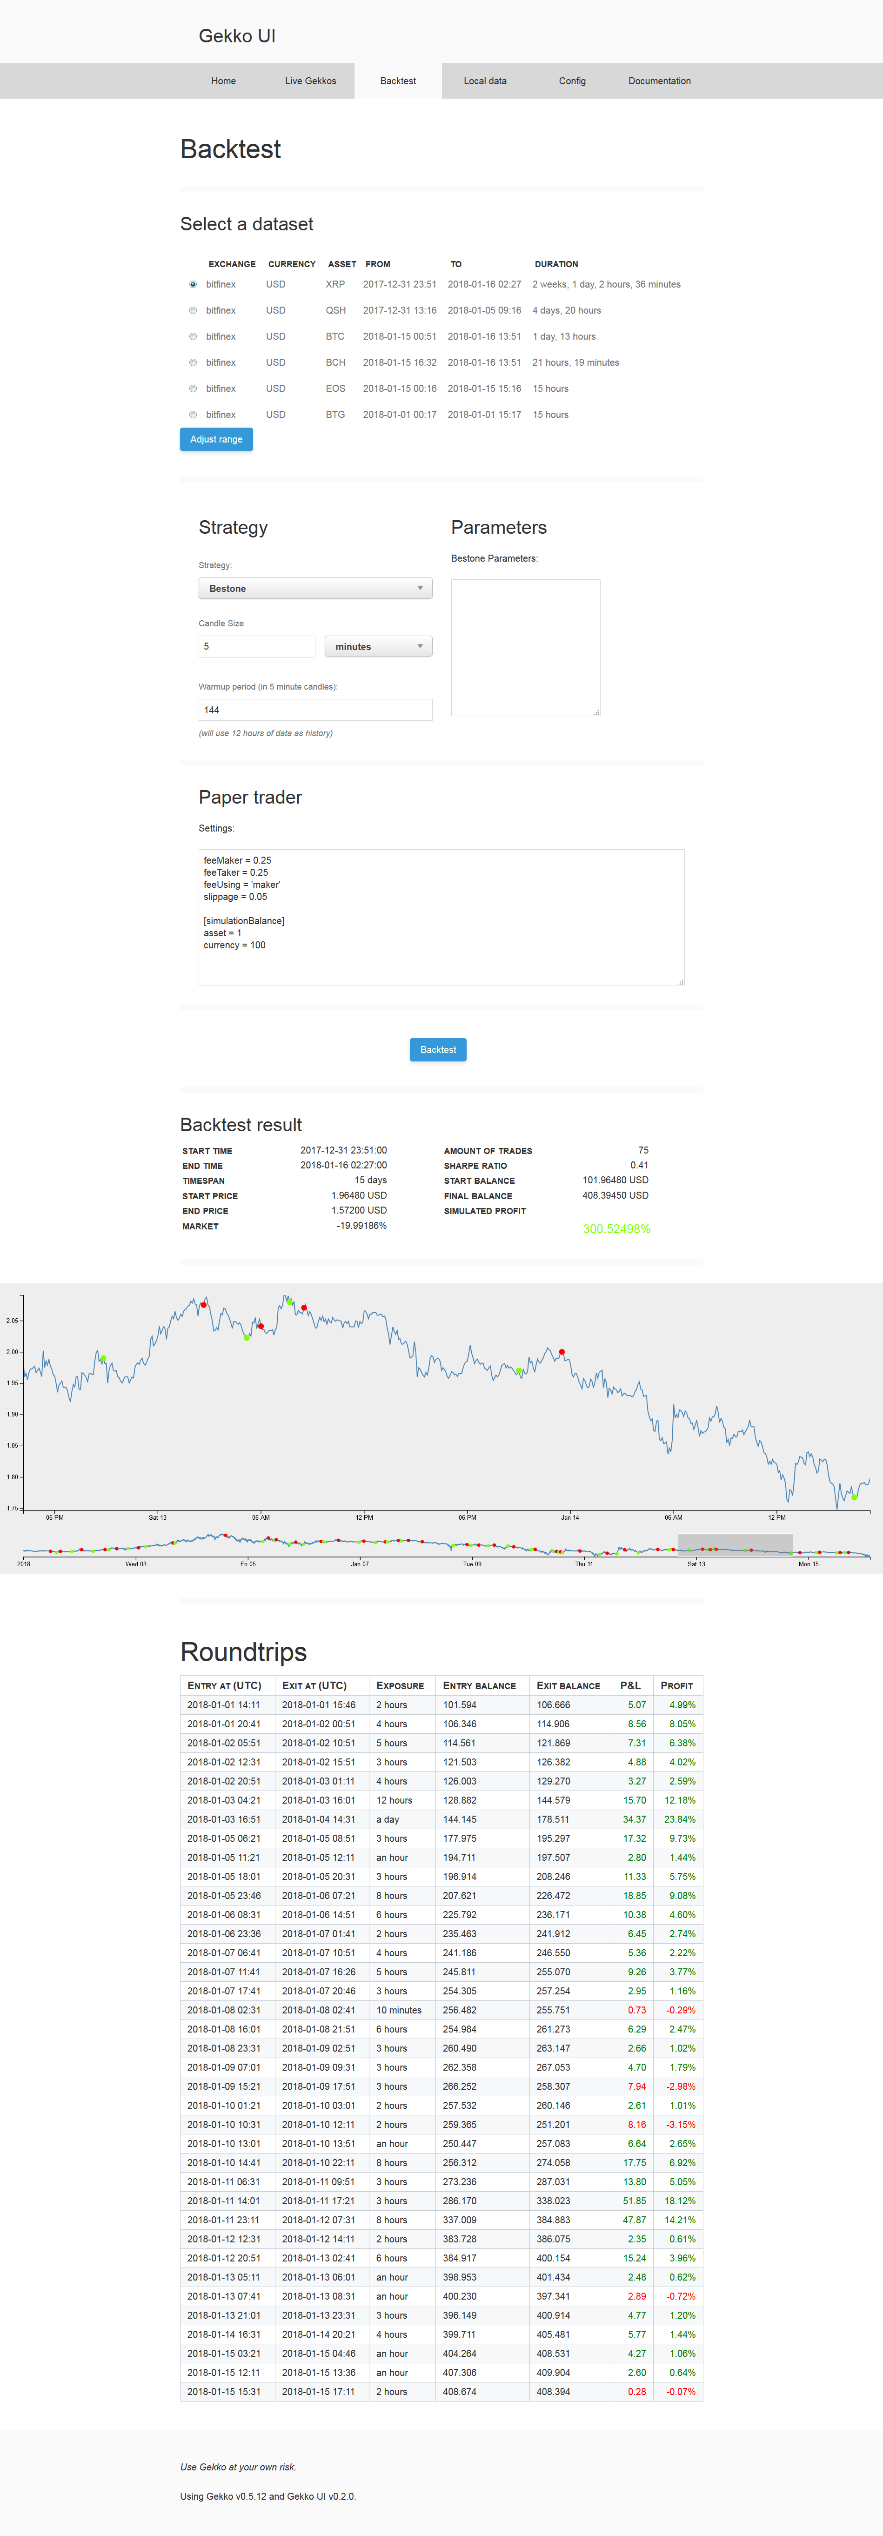Click simulated profit 300.52498%
The width and height of the screenshot is (883, 2536).
click(x=616, y=1228)
